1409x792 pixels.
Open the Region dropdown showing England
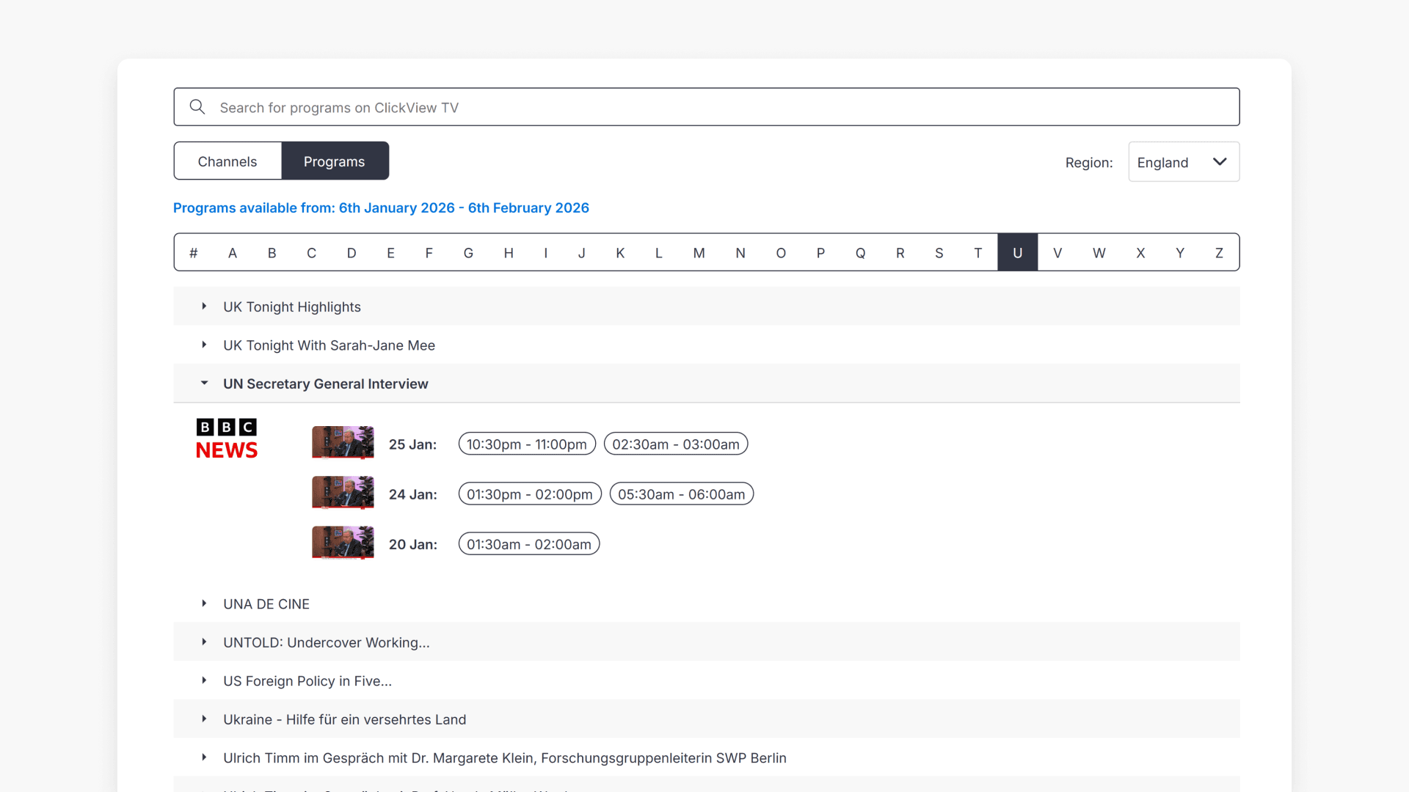[x=1183, y=162]
